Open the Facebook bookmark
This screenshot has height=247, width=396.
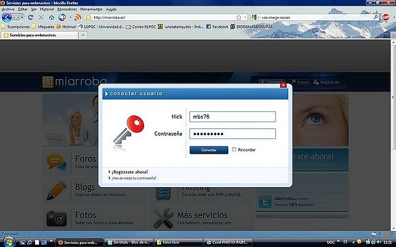[217, 27]
